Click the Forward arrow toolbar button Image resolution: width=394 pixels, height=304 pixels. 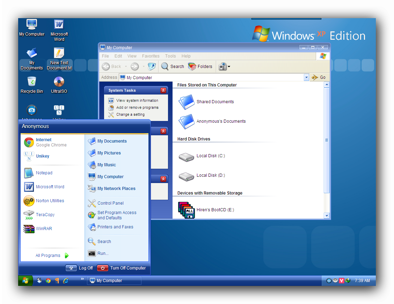pos(135,67)
